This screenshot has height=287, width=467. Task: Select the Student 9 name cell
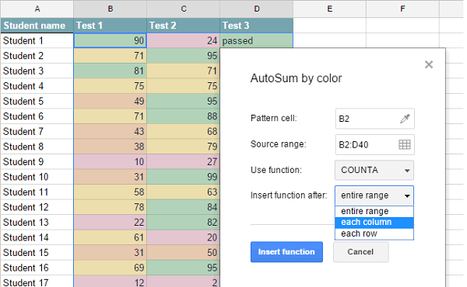[x=37, y=162]
